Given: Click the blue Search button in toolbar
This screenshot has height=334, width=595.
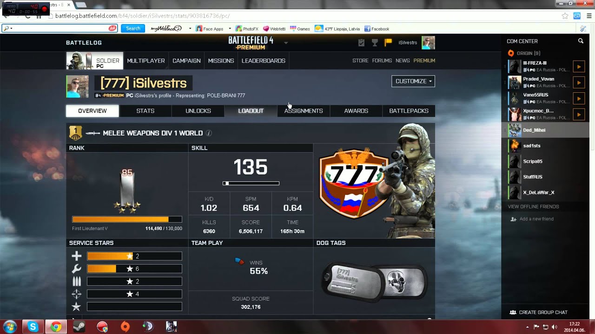Looking at the screenshot, I should [133, 29].
